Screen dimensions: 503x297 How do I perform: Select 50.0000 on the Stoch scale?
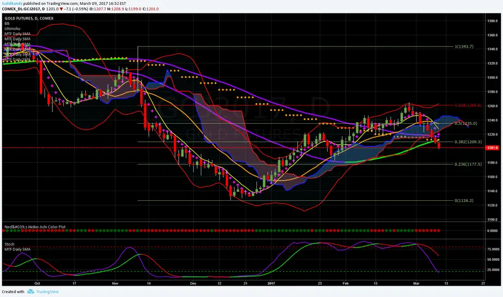(493, 259)
